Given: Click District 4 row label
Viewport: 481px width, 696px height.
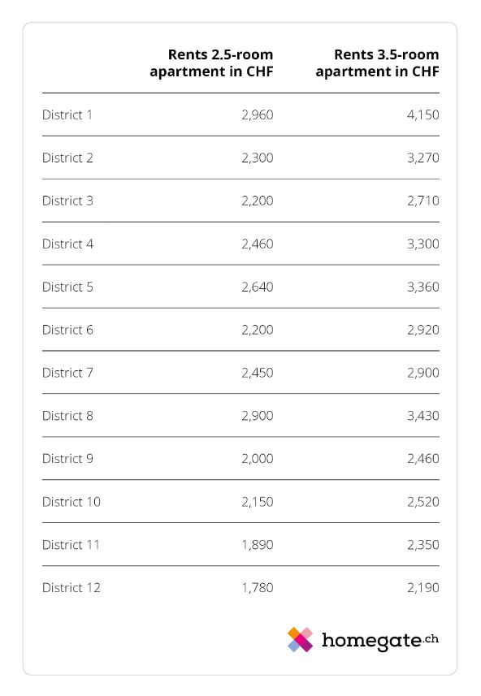Looking at the screenshot, I should click(67, 244).
